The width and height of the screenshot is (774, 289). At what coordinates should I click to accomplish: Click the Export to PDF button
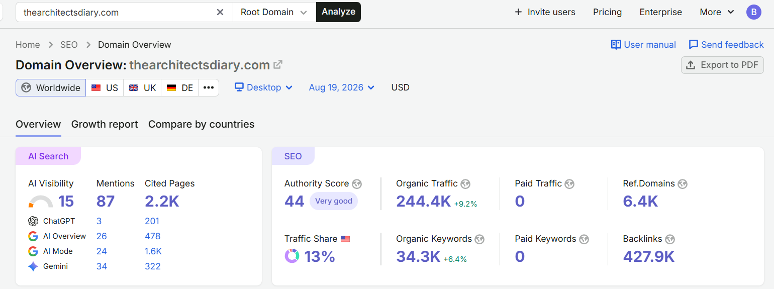point(722,65)
